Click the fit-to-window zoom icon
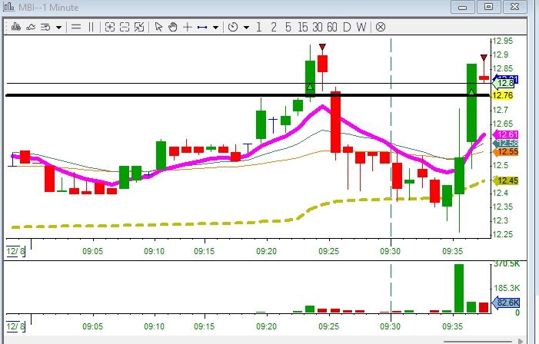Screen dimensions: 539x344 point(139,27)
